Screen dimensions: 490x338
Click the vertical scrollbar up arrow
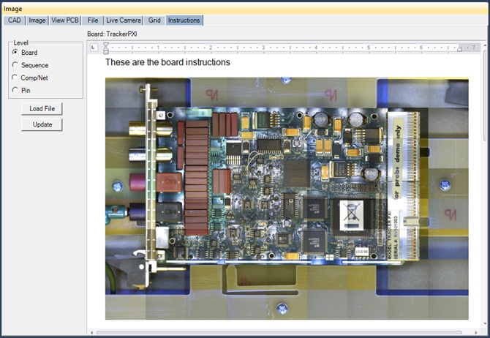click(486, 47)
